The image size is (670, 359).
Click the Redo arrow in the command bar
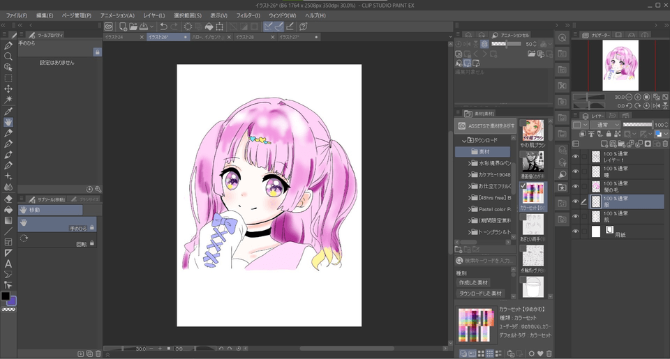point(174,26)
